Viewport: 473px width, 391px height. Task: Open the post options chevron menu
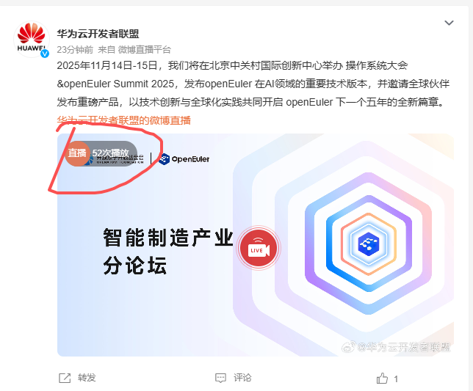pos(449,23)
